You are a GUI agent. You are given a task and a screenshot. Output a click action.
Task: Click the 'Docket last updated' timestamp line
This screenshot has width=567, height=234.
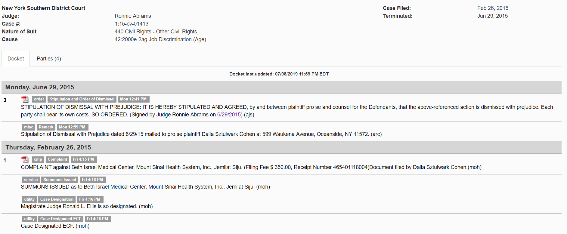[279, 74]
